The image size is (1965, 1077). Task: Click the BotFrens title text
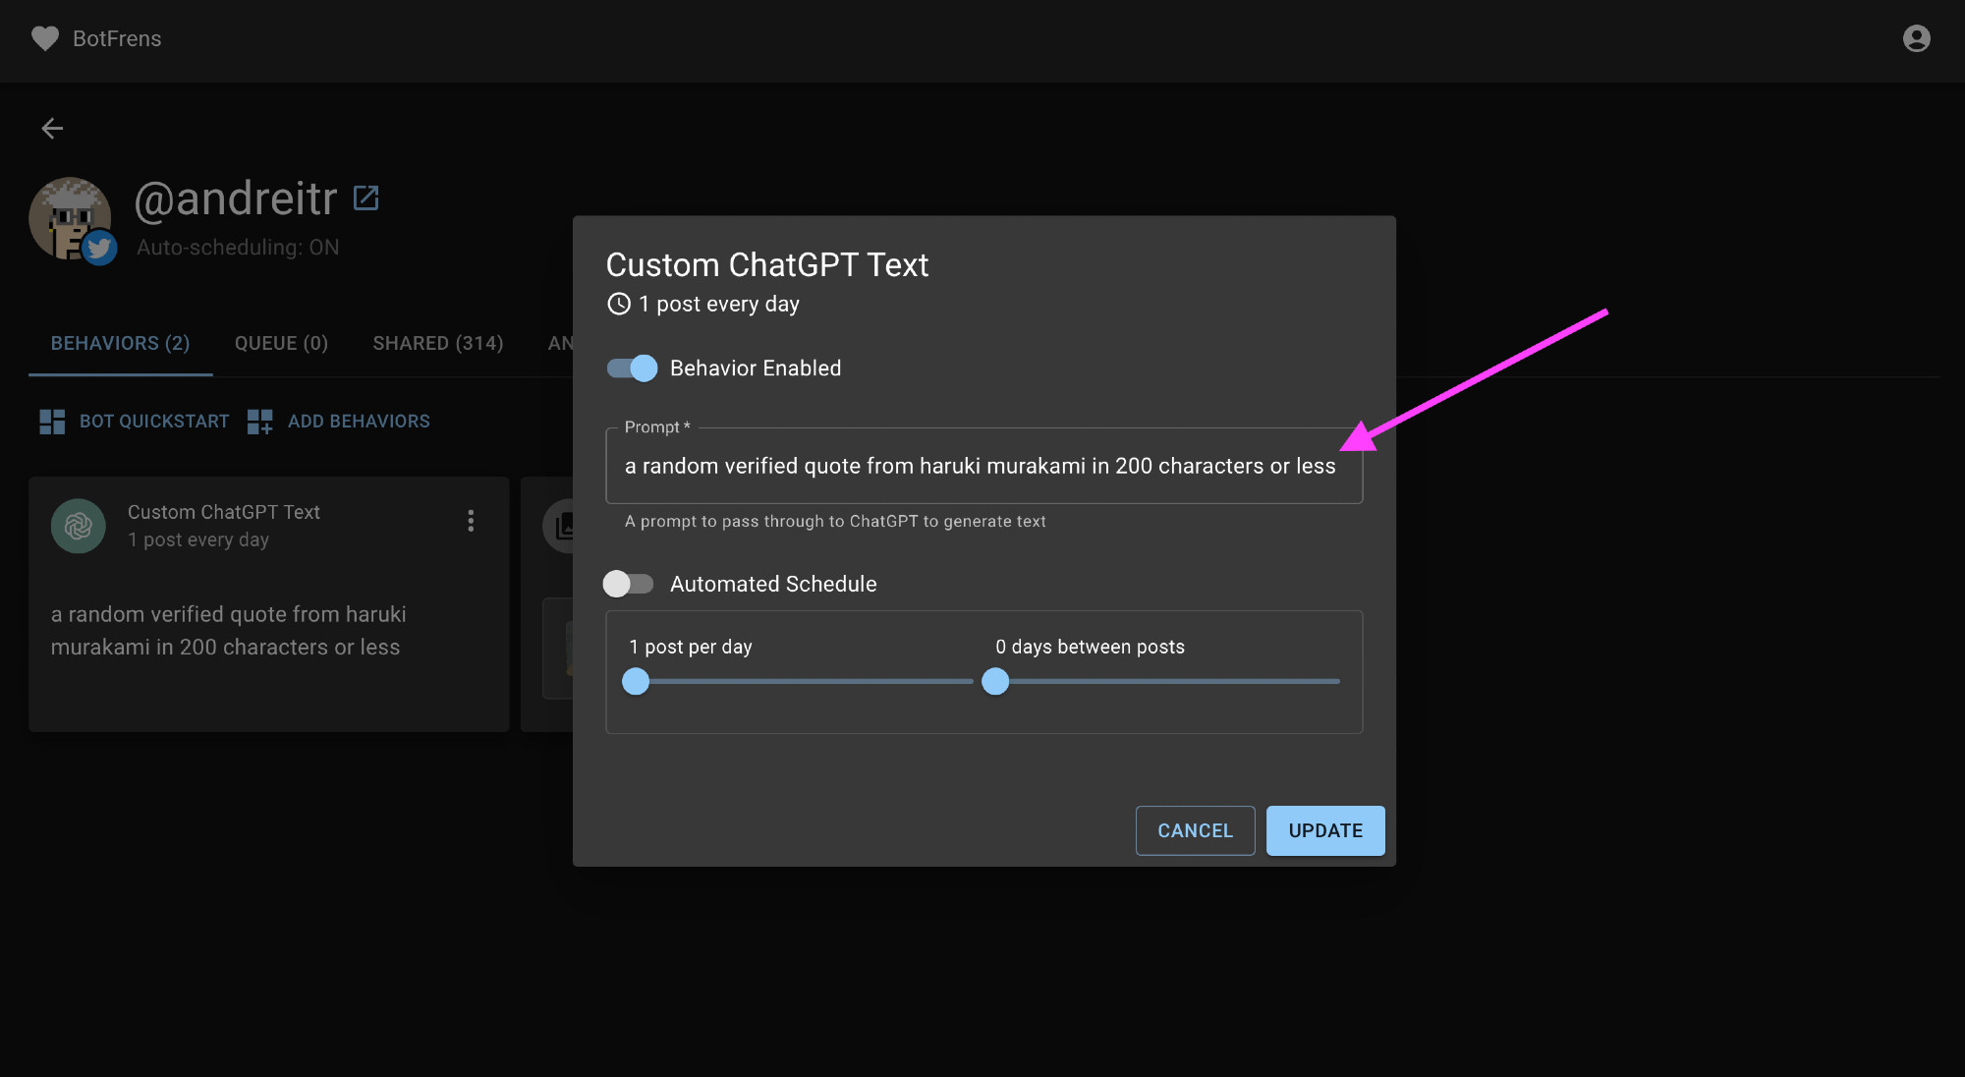(117, 38)
